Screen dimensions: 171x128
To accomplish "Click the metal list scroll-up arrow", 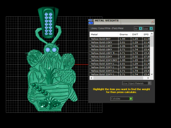I will pos(152,34).
